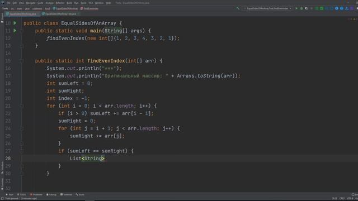The width and height of the screenshot is (358, 201).
Task: Open the Terminal tool window
Action: [x=66, y=194]
